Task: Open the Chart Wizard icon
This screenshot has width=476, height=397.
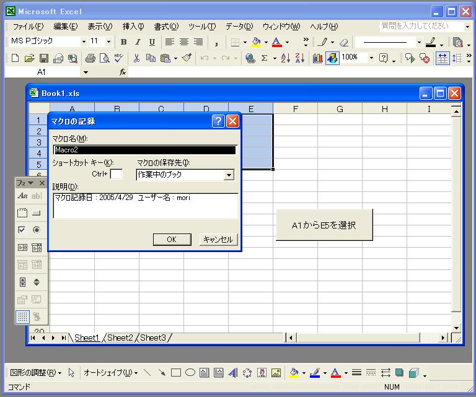Action: [317, 58]
